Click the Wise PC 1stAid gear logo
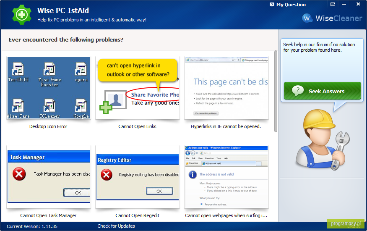Viewport: 367px width, 231px height. pos(22,15)
